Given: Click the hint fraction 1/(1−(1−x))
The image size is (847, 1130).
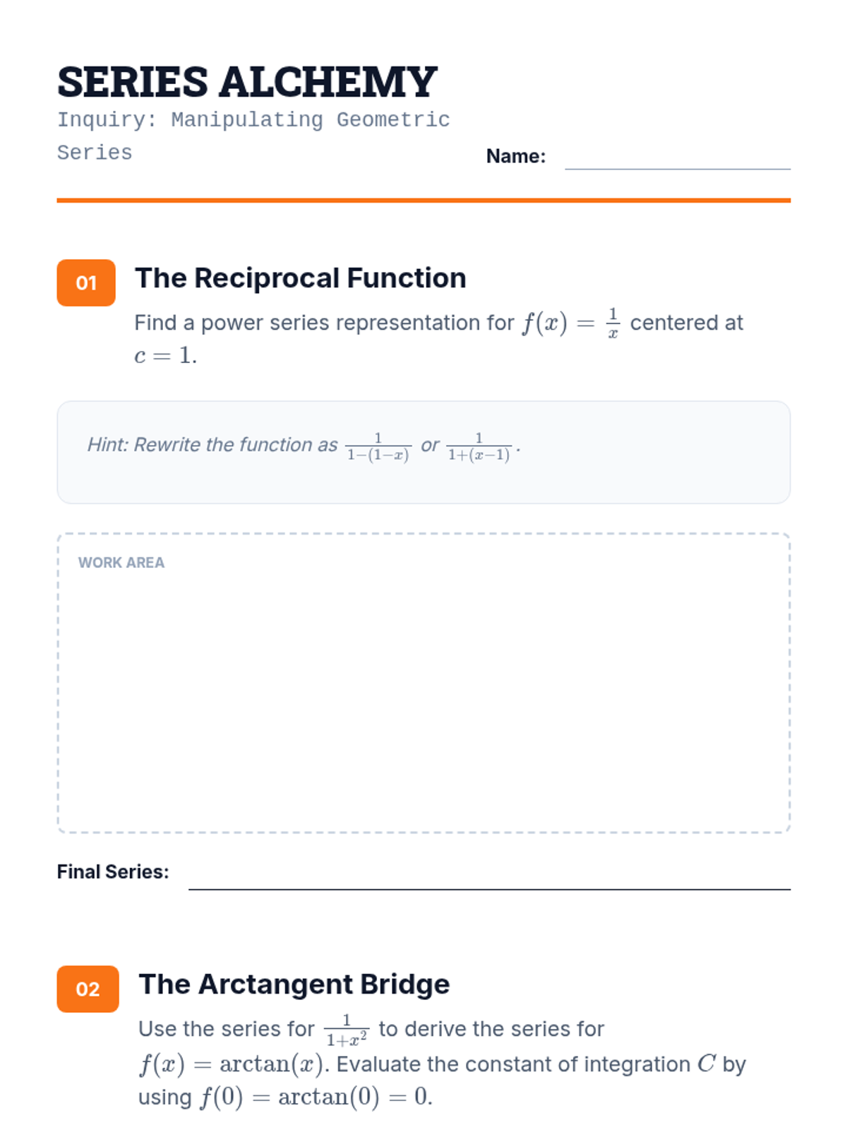Looking at the screenshot, I should pyautogui.click(x=378, y=447).
